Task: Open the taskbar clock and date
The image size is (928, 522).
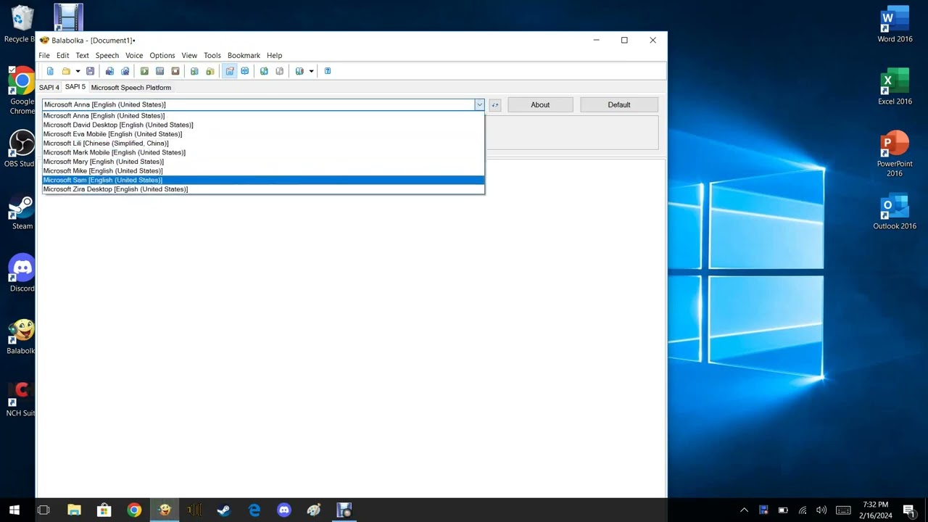Action: [x=876, y=510]
